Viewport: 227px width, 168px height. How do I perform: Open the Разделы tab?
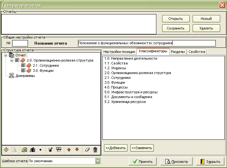click(x=178, y=52)
